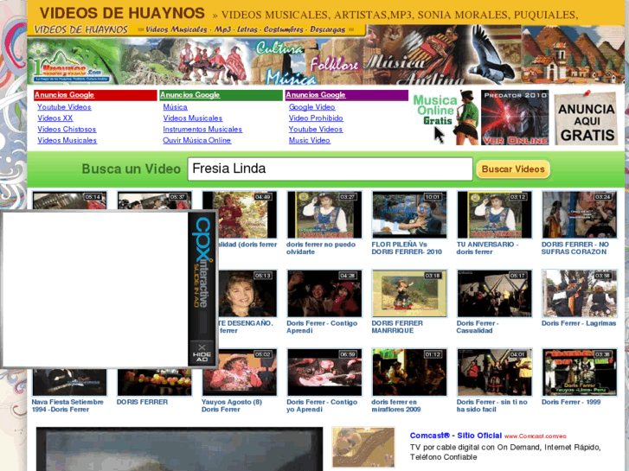This screenshot has width=629, height=471.
Task: Open the DORIS FERRER MANRRIQUE thumbnail
Action: [x=409, y=294]
